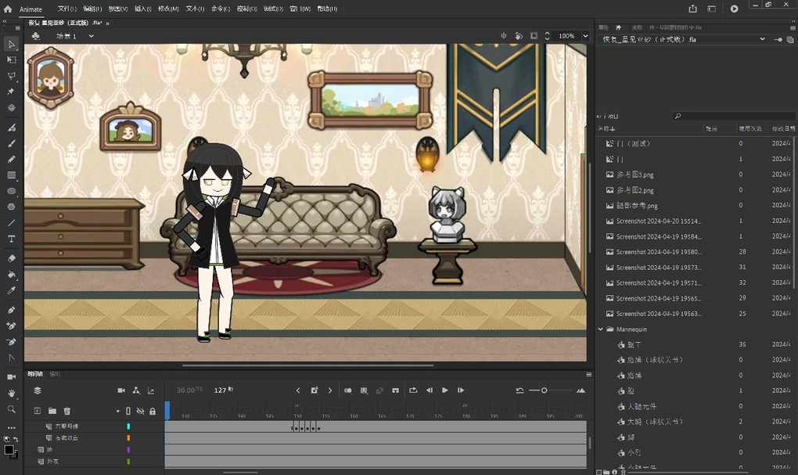Collapse the Mannequin library folder
This screenshot has height=475, width=798.
[x=601, y=329]
